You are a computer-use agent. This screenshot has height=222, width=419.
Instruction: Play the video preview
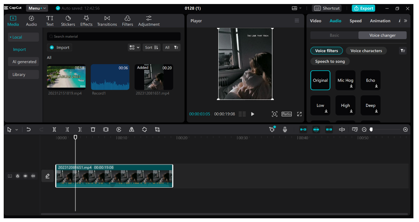tap(253, 114)
